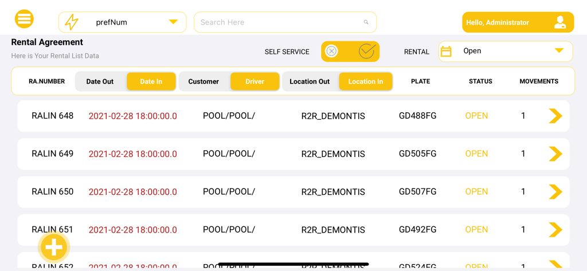Image resolution: width=587 pixels, height=271 pixels.
Task: Select the Date Out toggle option
Action: pos(100,81)
